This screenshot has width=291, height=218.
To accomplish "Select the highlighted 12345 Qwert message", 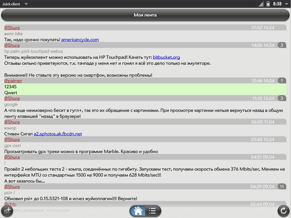I will pyautogui.click(x=142, y=90).
